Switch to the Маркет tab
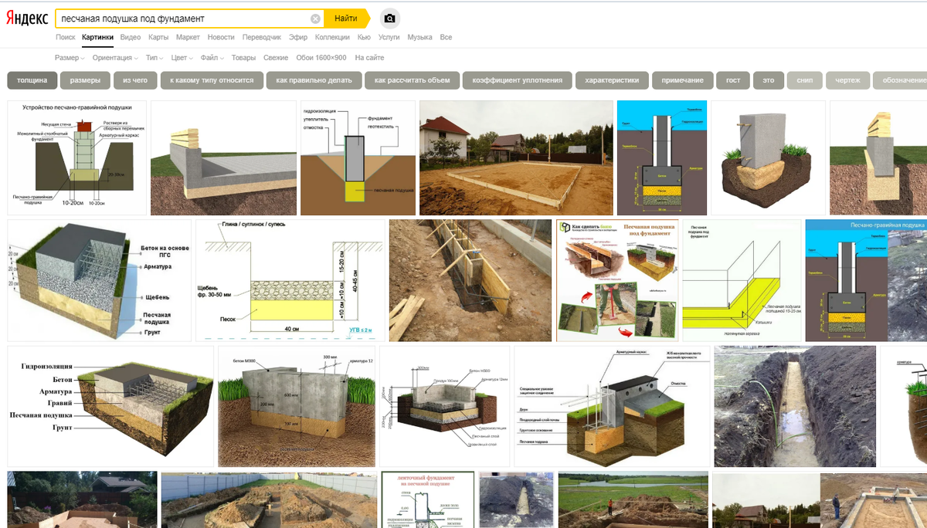The image size is (927, 528). tap(188, 37)
